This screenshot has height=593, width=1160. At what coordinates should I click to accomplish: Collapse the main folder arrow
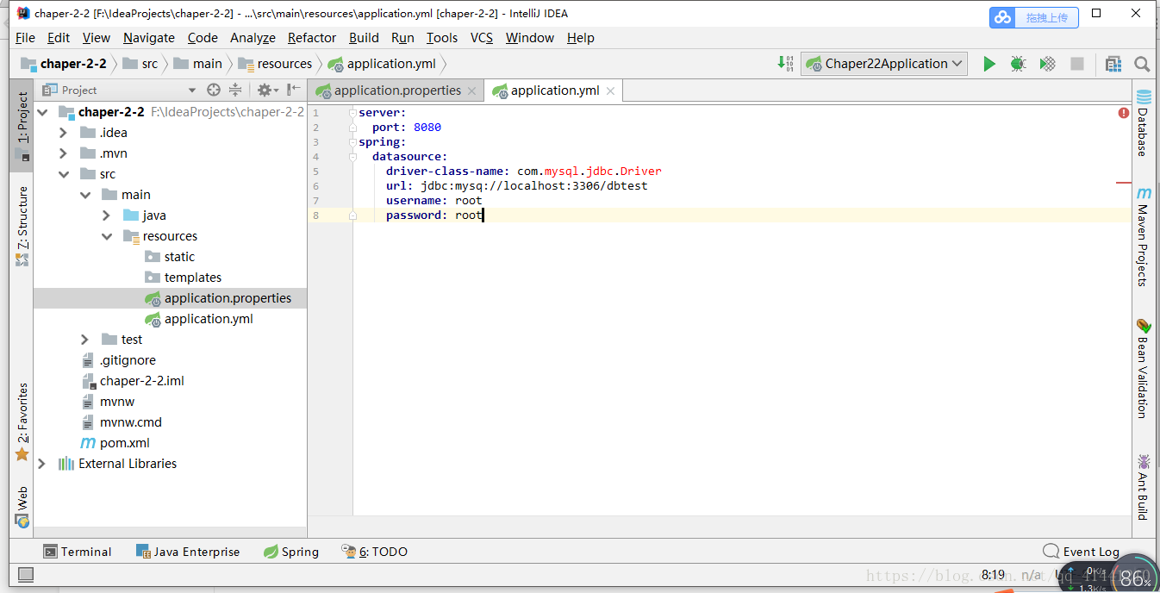click(84, 195)
